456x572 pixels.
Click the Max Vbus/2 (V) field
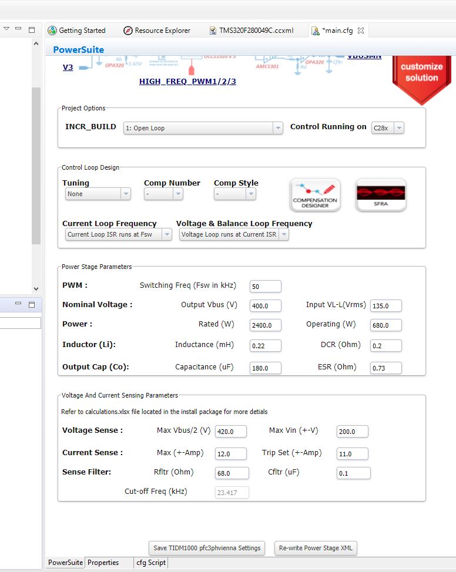click(231, 431)
